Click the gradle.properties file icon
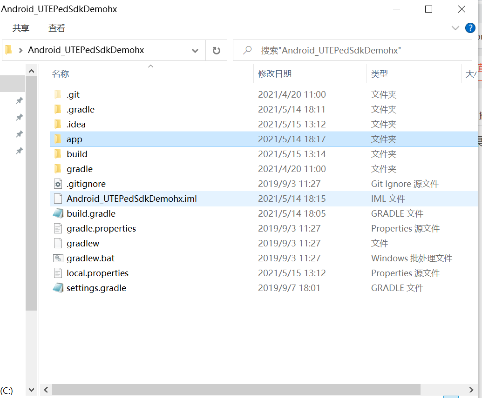 click(58, 228)
